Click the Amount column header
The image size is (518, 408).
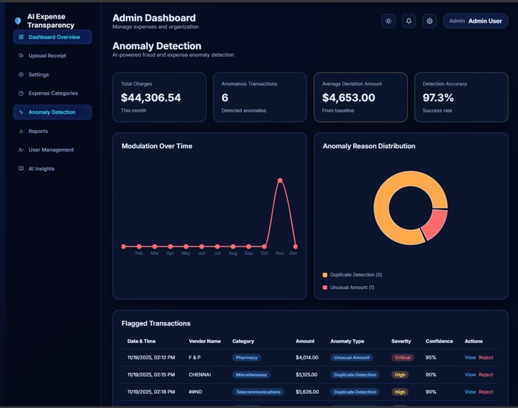pos(305,341)
